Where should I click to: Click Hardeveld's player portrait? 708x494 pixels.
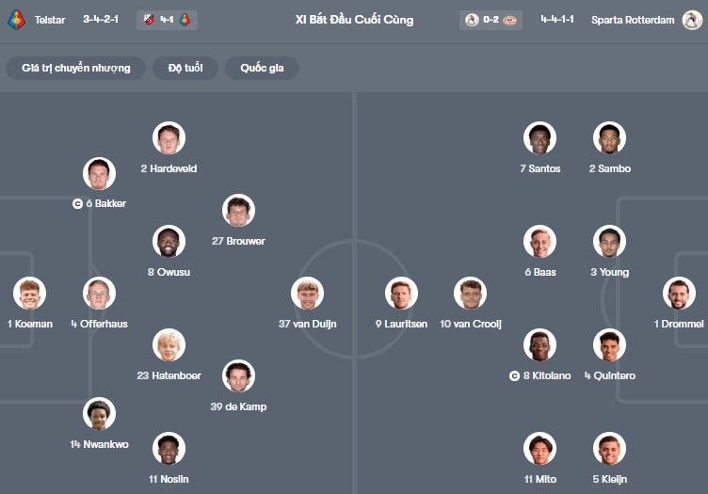coord(169,138)
